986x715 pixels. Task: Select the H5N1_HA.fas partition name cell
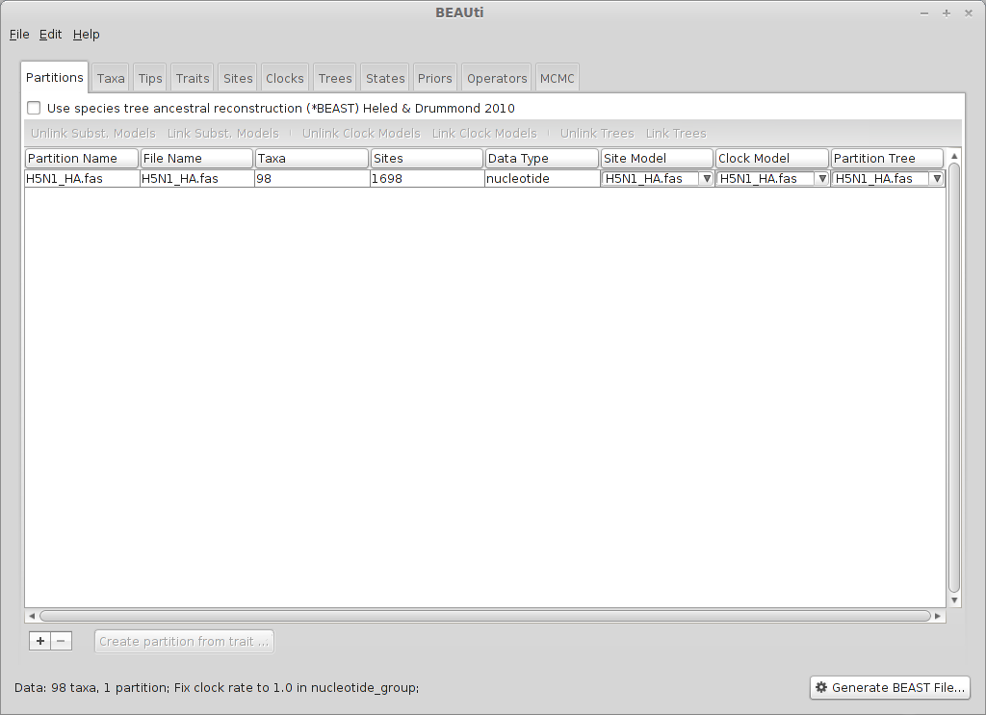tap(82, 178)
